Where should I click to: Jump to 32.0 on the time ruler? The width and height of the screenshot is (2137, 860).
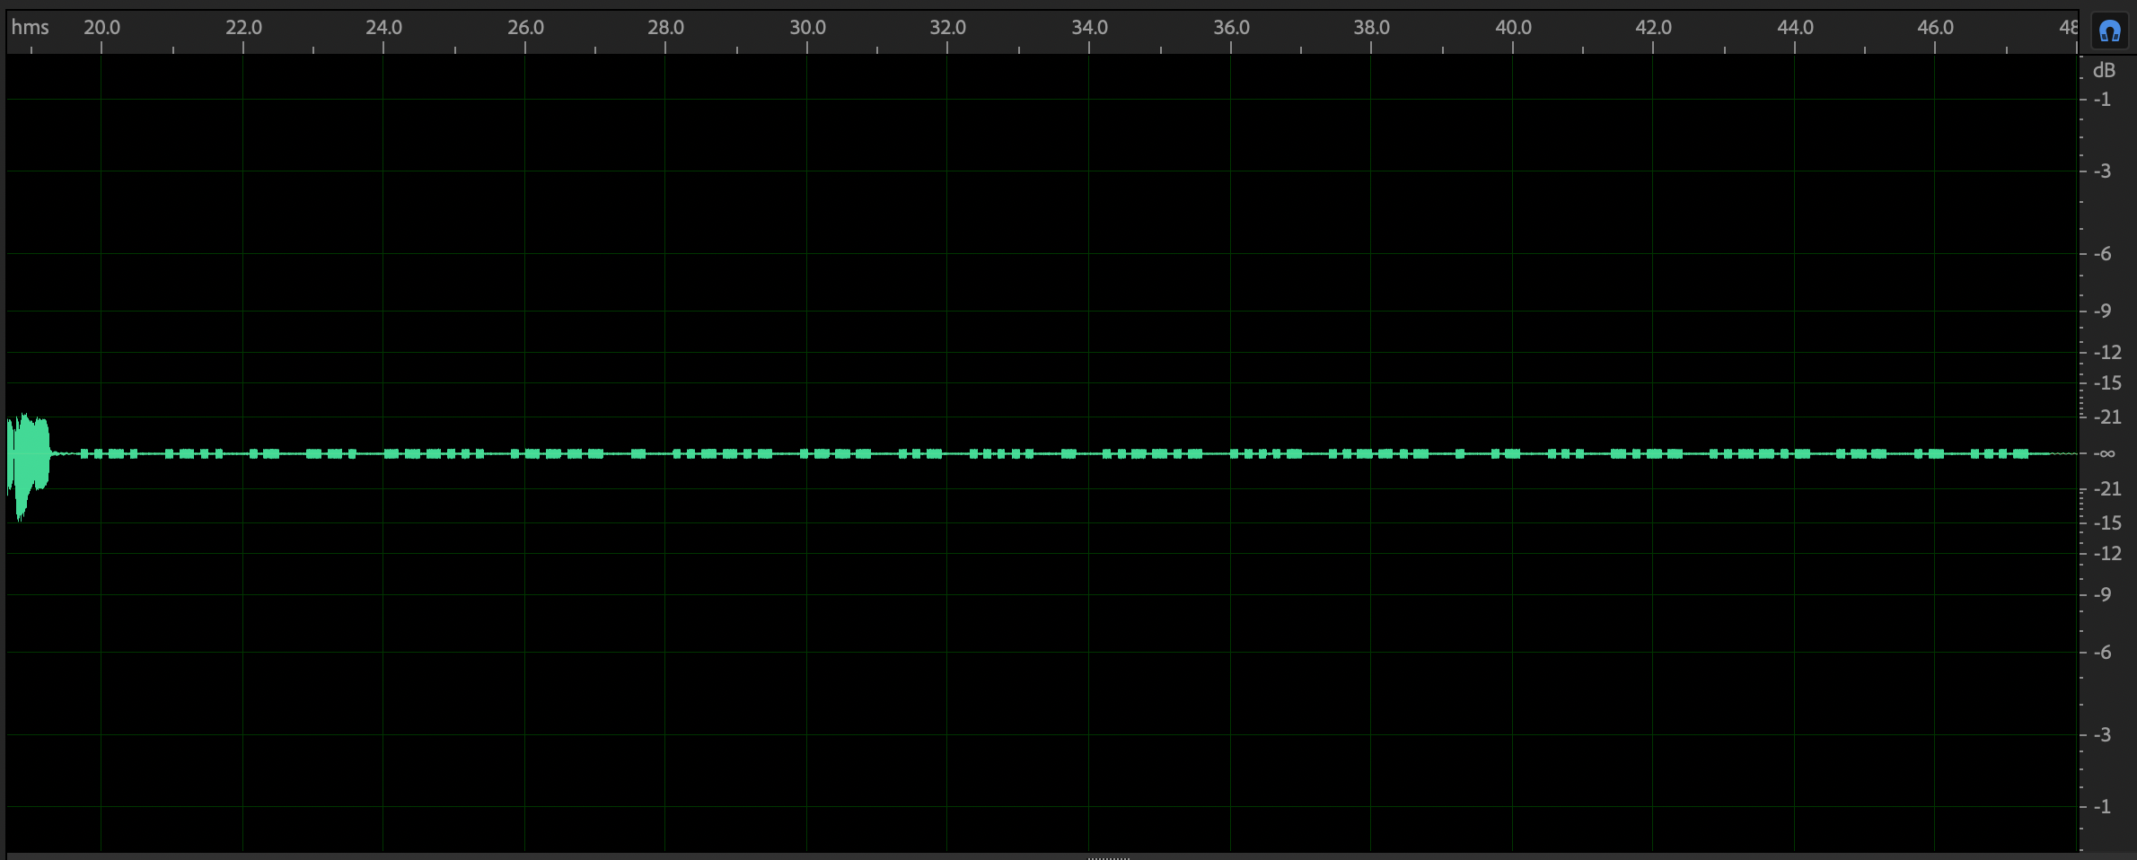click(947, 28)
